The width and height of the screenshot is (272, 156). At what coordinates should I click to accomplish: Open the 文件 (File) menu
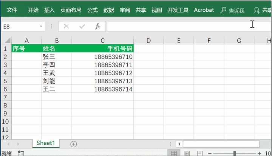click(12, 10)
